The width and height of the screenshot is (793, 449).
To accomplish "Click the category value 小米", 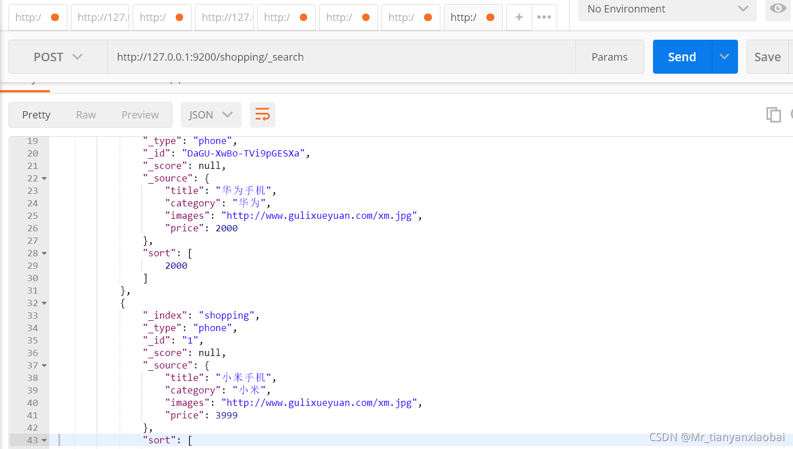I will point(249,390).
